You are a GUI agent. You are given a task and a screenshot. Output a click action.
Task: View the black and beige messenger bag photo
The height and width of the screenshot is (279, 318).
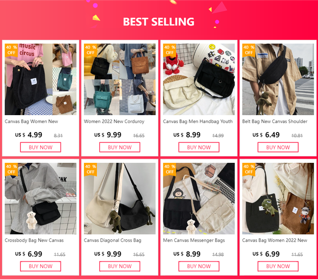[199, 79]
